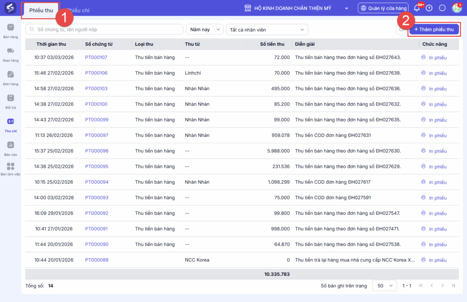Click the user avatar icon

click(457, 8)
